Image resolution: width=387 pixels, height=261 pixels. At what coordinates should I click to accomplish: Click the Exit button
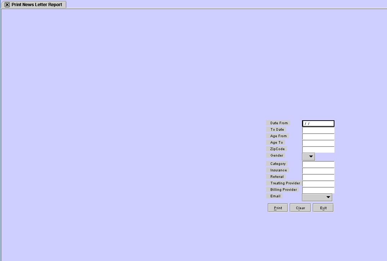tap(323, 208)
